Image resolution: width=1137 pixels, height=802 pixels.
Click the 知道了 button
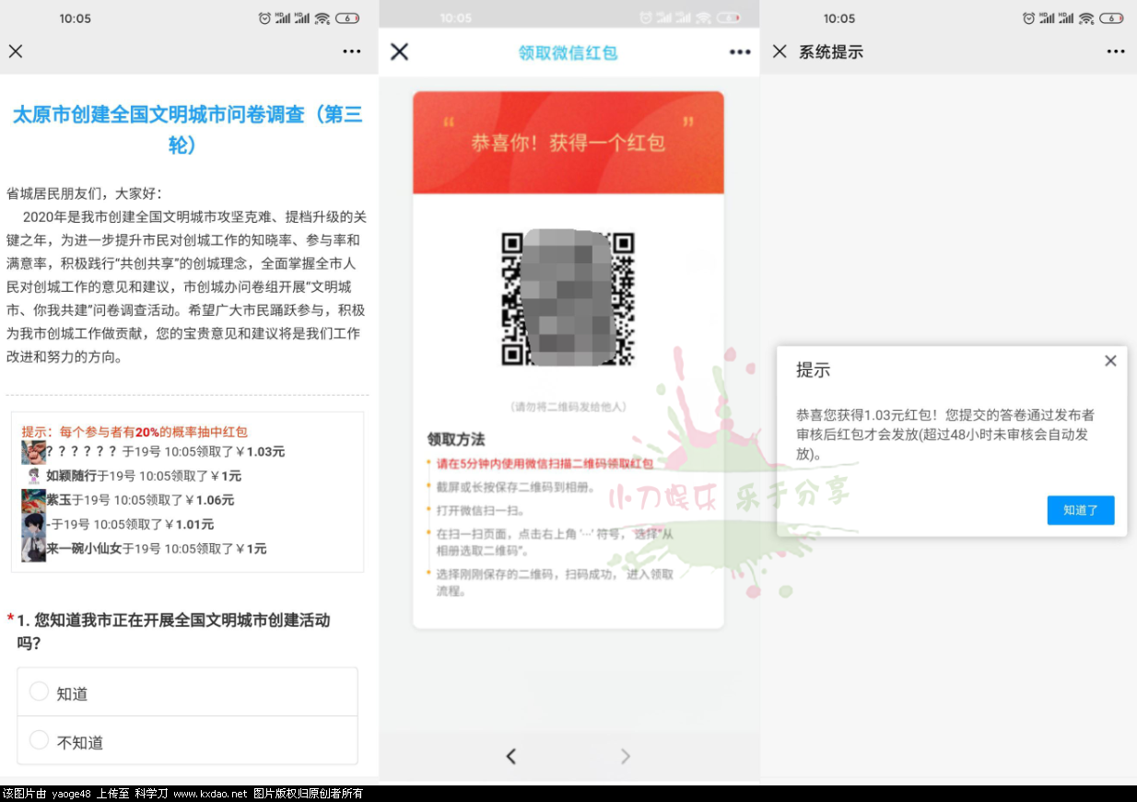[1080, 510]
